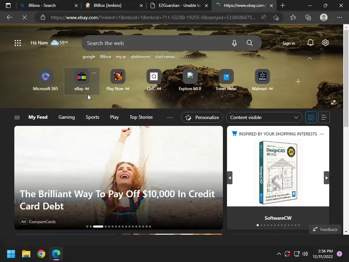The height and width of the screenshot is (262, 349).
Task: Open the taskbar volume icon
Action: click(305, 254)
